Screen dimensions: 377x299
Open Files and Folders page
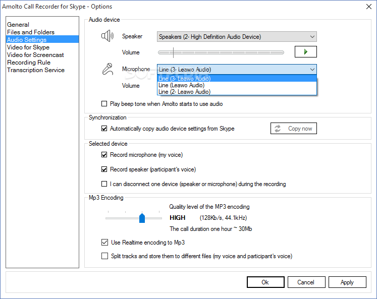[42, 32]
